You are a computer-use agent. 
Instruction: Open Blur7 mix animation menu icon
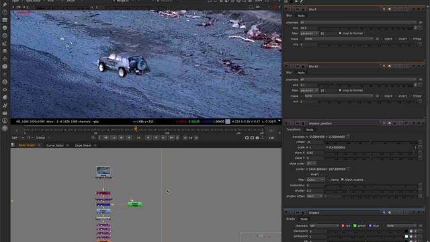(x=421, y=44)
